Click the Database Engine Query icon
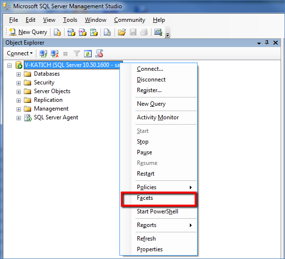The image size is (285, 259). [57, 32]
